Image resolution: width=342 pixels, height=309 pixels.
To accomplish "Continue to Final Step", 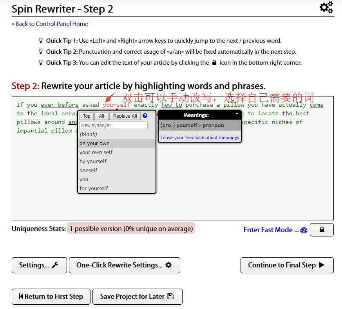I will (287, 265).
